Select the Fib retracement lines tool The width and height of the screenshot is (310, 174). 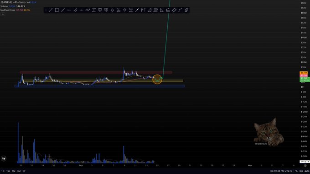tap(155, 10)
